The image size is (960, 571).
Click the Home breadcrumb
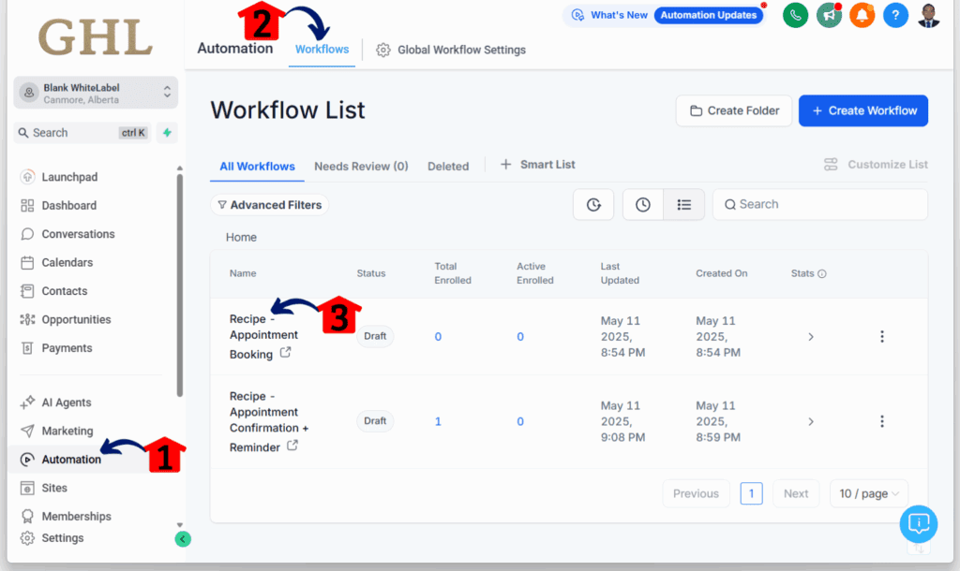point(241,237)
